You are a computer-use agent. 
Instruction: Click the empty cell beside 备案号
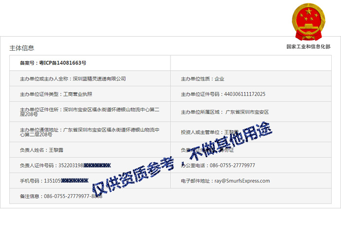(x=250, y=63)
